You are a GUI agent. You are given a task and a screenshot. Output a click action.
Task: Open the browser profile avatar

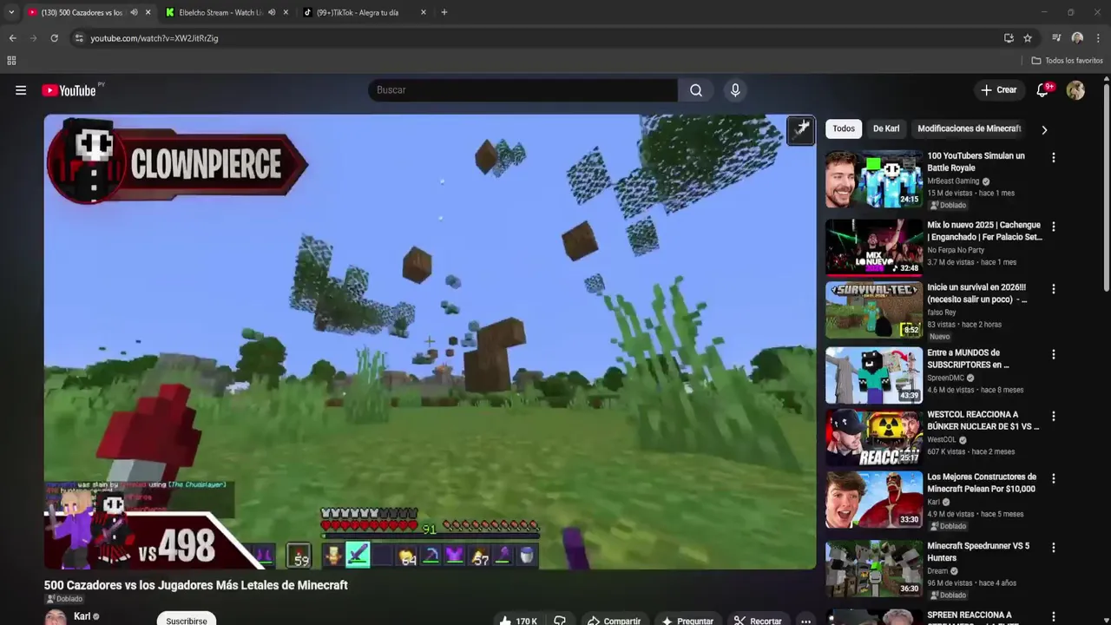coord(1077,38)
